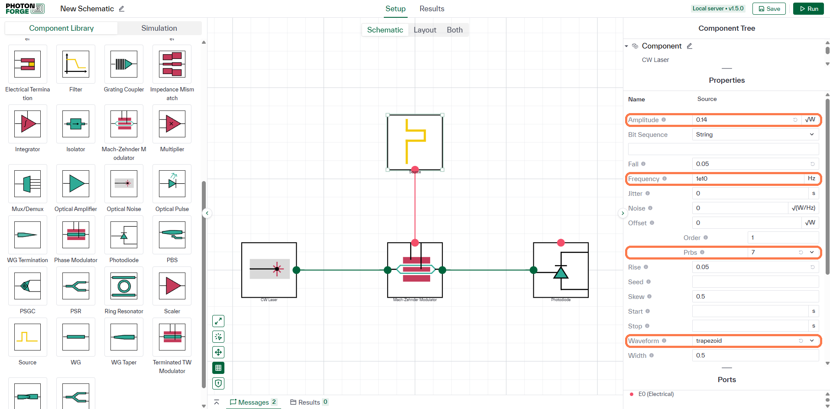The image size is (830, 409).
Task: Choose the WG Taper component
Action: [124, 337]
